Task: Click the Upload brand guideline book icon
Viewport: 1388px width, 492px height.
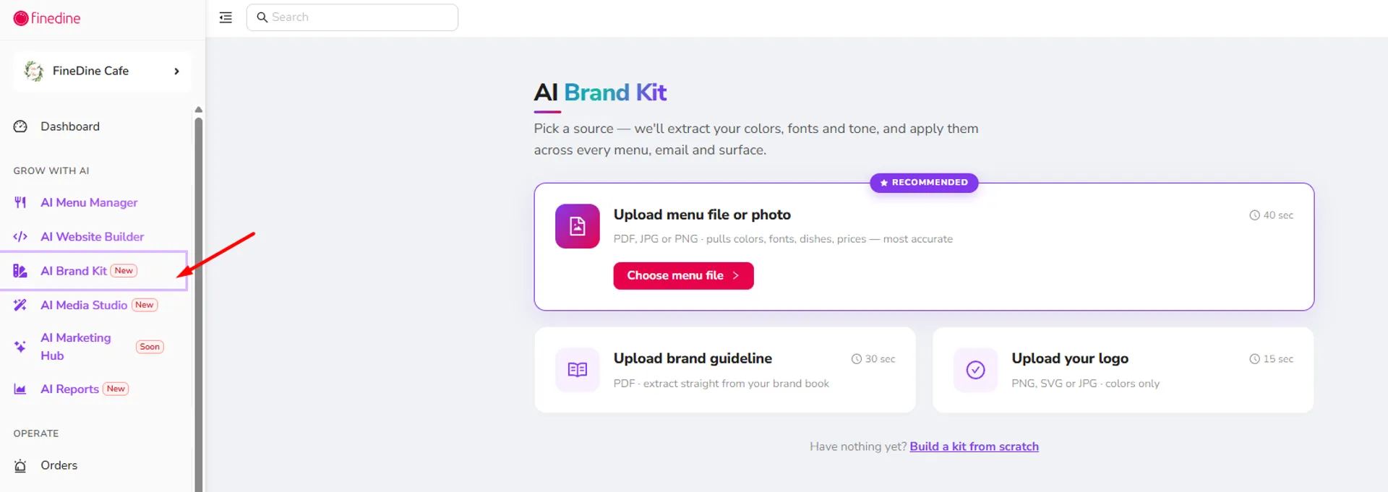Action: [577, 370]
